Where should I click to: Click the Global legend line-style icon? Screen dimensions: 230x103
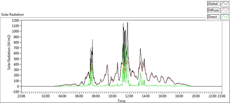point(225,4)
